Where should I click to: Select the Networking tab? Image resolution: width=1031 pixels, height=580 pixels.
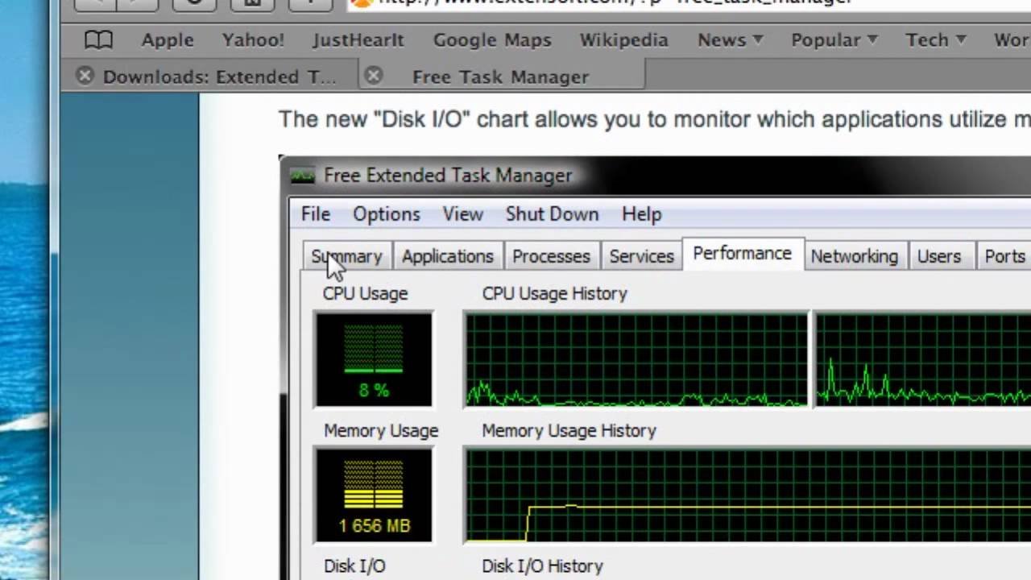854,256
